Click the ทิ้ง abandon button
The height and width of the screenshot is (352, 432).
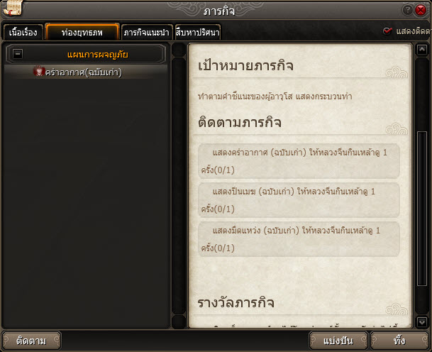pyautogui.click(x=399, y=341)
